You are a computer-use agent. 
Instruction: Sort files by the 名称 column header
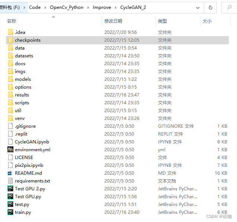[12, 21]
